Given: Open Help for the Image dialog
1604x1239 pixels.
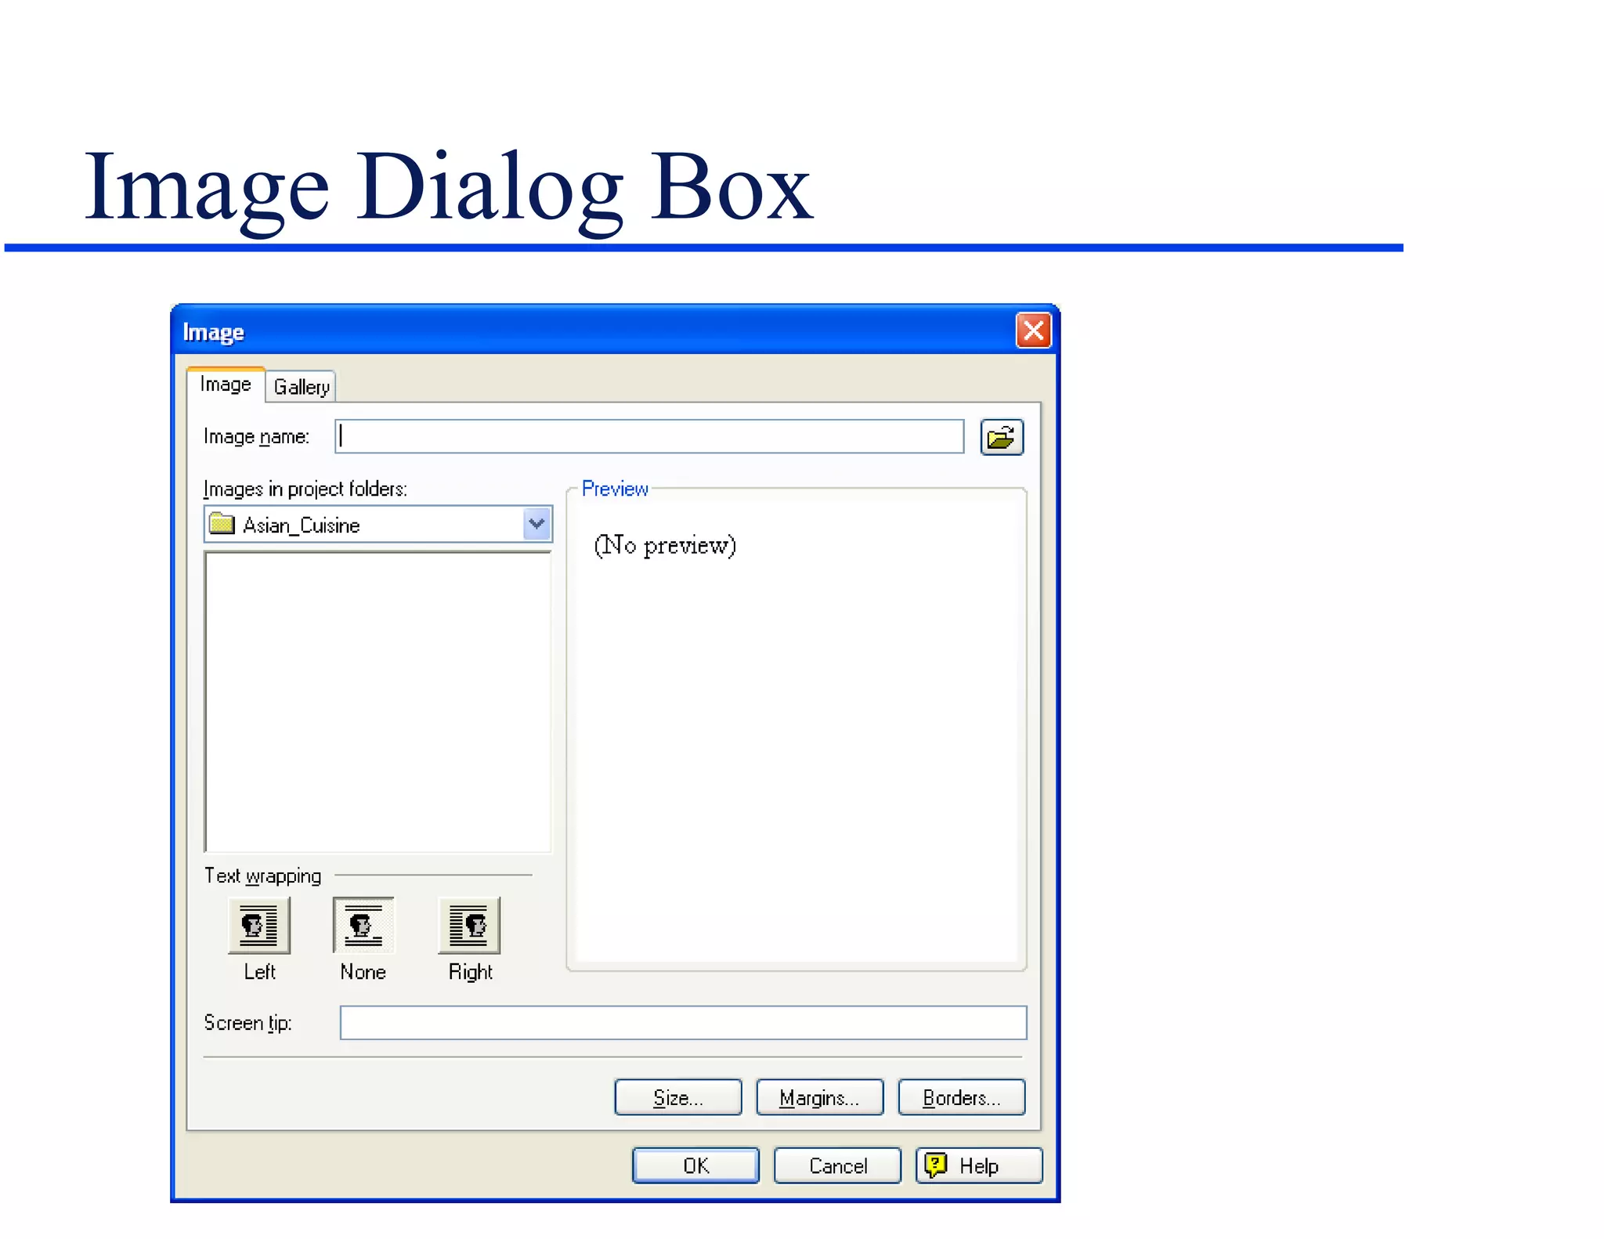Looking at the screenshot, I should click(979, 1165).
